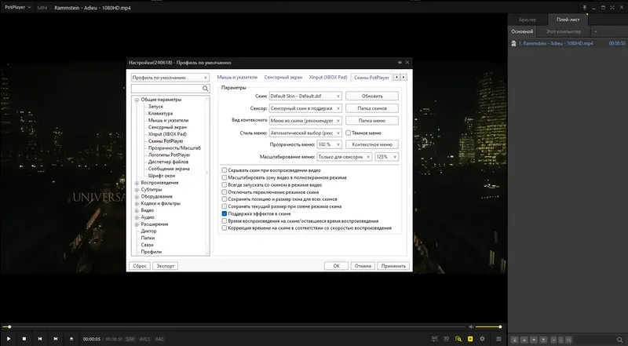Move playlist item to the top
628x346 pixels.
tap(515, 340)
